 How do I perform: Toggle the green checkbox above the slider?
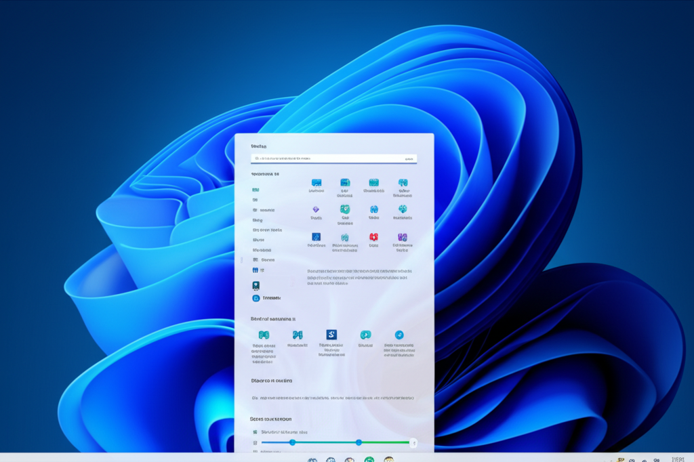click(x=254, y=432)
